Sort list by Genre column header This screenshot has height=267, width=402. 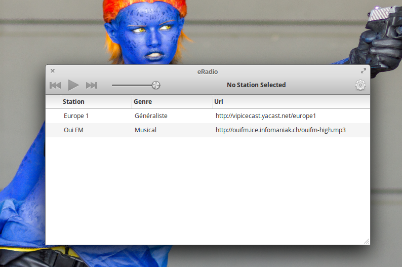click(x=172, y=102)
